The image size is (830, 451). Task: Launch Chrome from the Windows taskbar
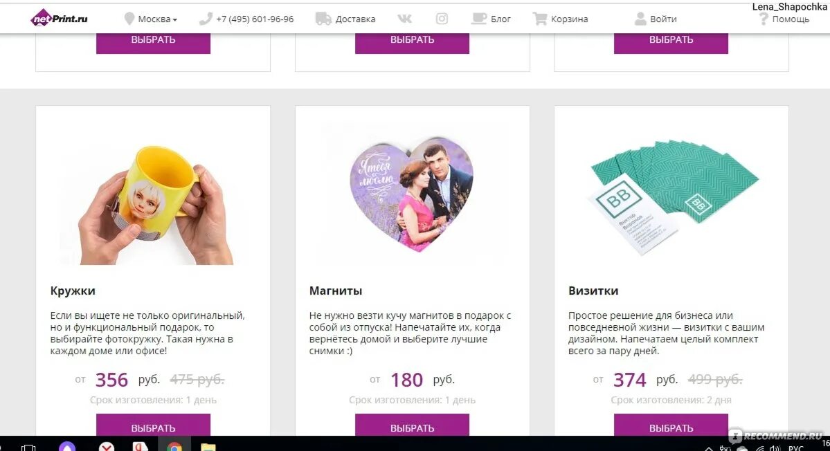tap(174, 445)
